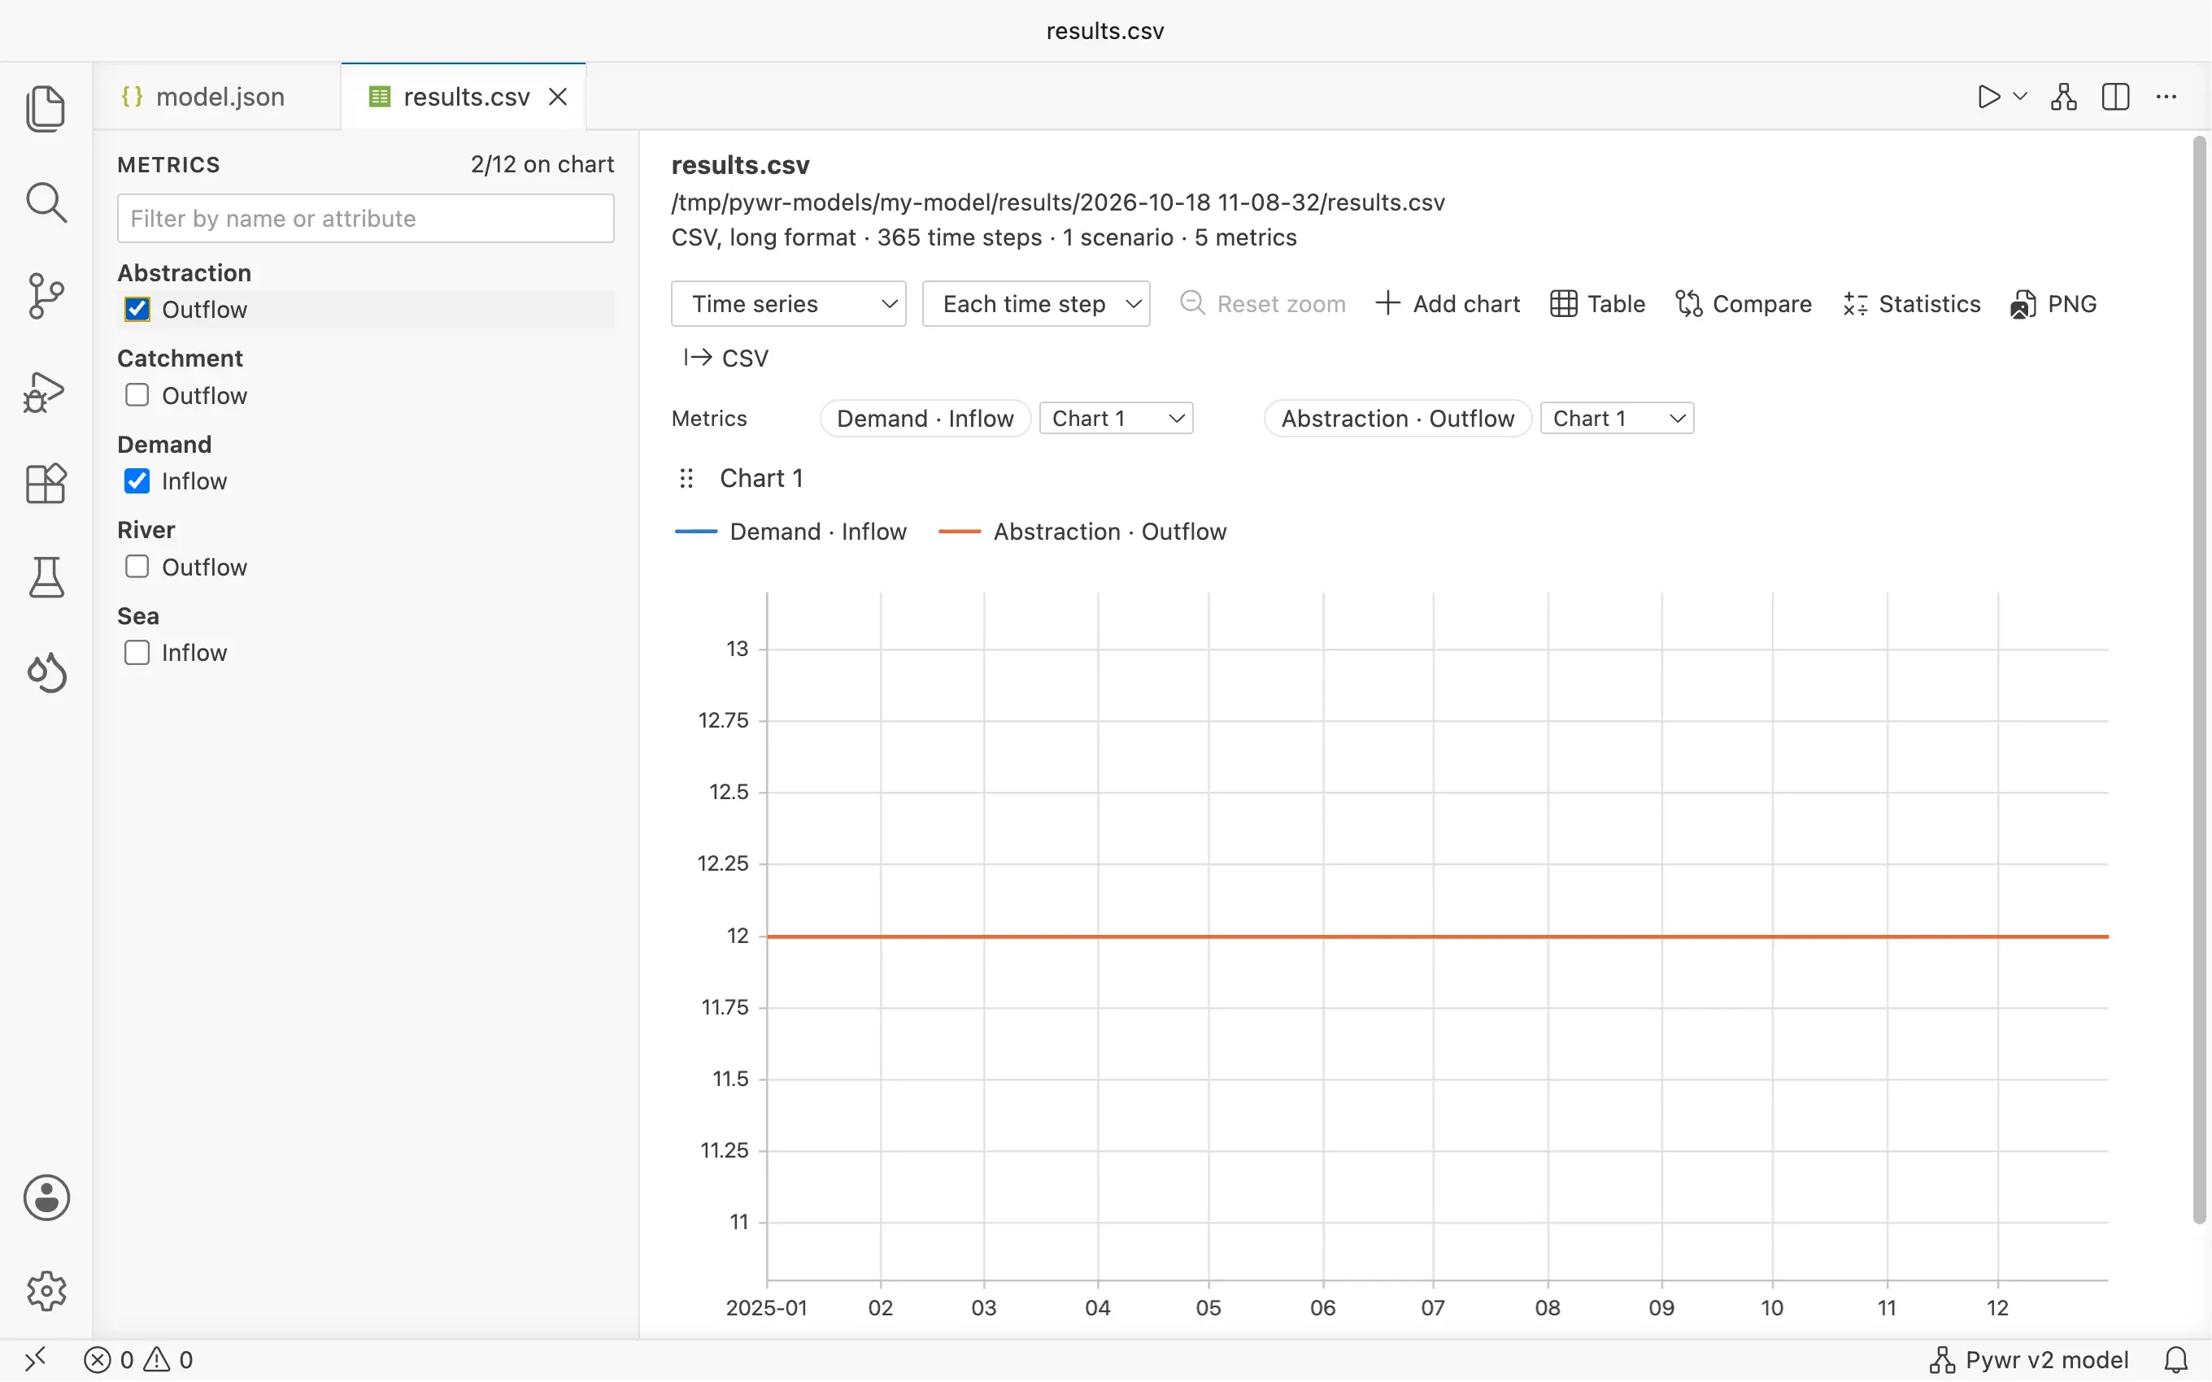Click the Demand group heading

(164, 444)
